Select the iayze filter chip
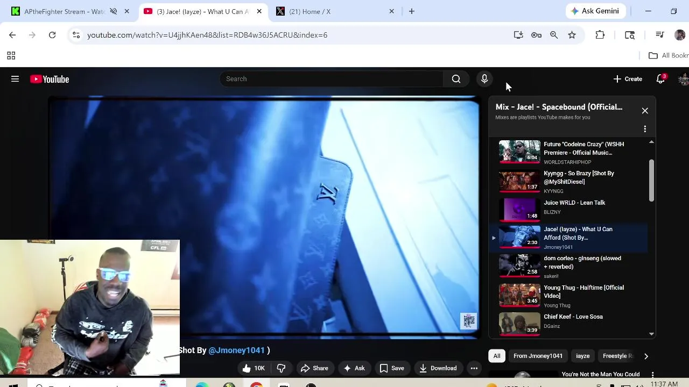 tap(582, 356)
